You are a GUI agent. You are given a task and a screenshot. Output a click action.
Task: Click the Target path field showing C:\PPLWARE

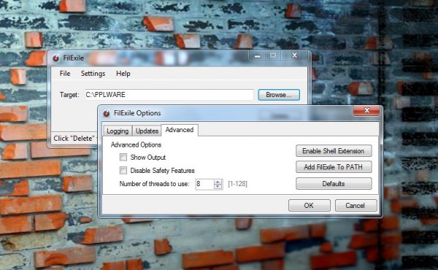pyautogui.click(x=169, y=95)
